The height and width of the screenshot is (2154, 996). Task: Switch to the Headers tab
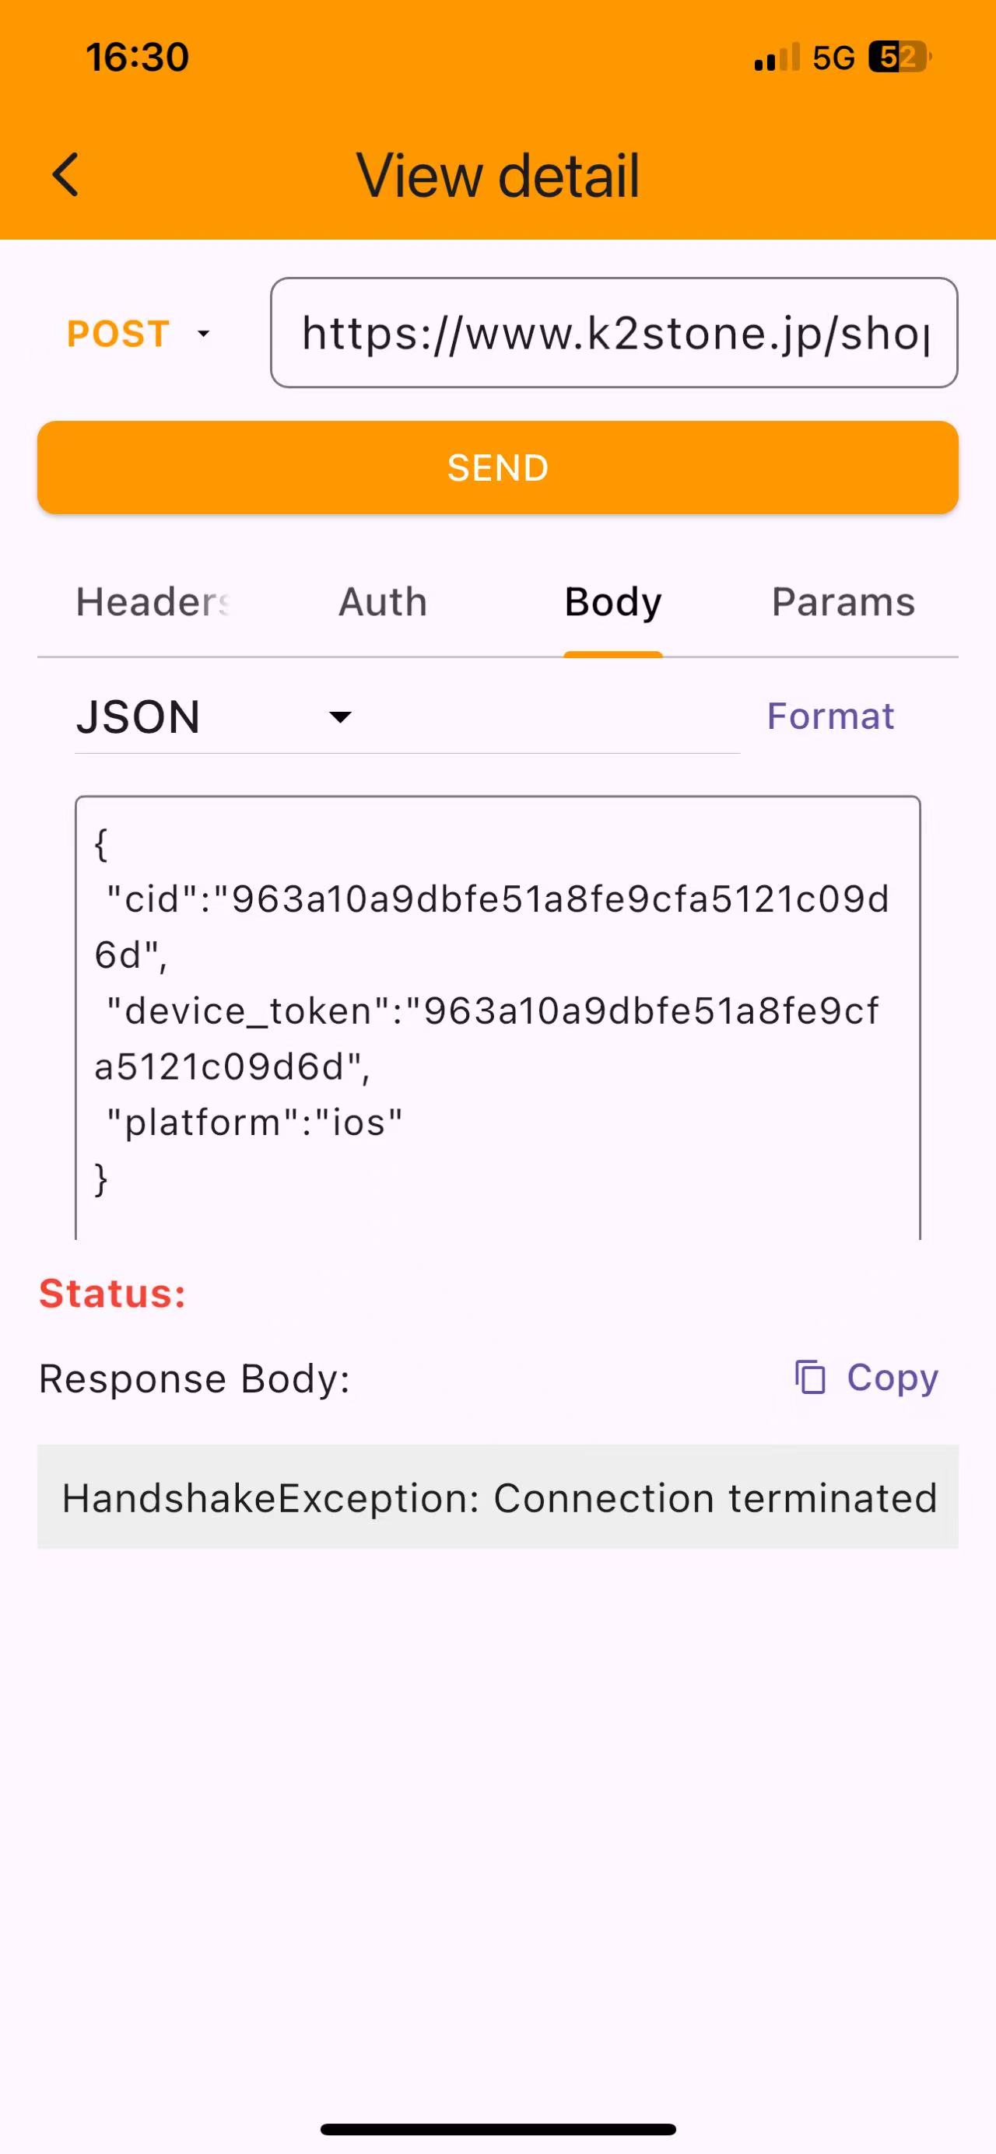coord(153,602)
